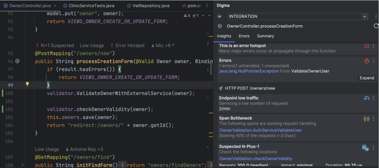Expand the folded initFindForm method chevron

[22, 165]
